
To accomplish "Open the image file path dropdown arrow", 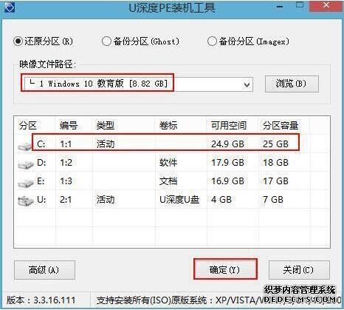I will (x=247, y=85).
